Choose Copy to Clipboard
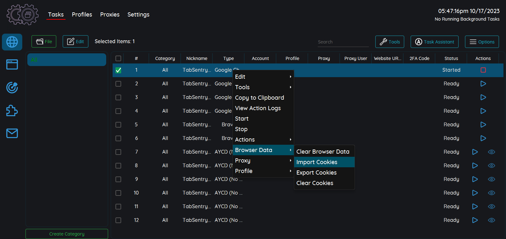Image resolution: width=506 pixels, height=239 pixels. tap(263, 98)
